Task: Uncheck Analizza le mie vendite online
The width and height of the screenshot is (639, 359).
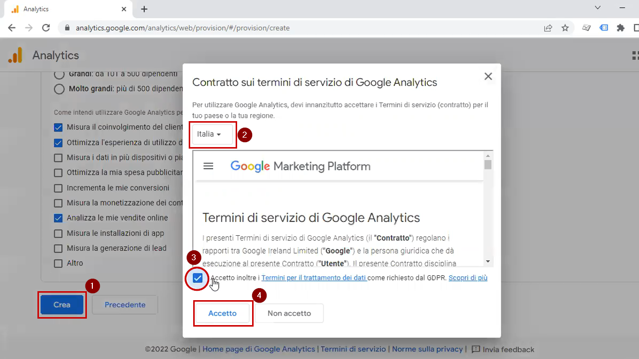Action: coord(58,218)
